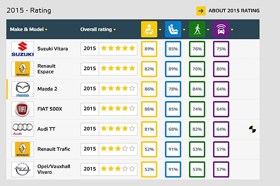Click Renault Espace 82% adult occupant score

[149, 69]
